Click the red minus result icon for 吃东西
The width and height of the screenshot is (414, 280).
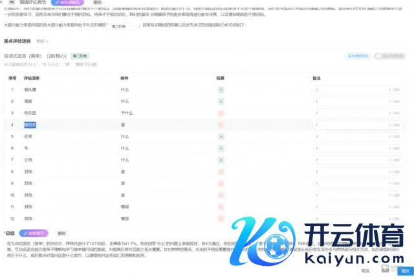pyautogui.click(x=221, y=113)
